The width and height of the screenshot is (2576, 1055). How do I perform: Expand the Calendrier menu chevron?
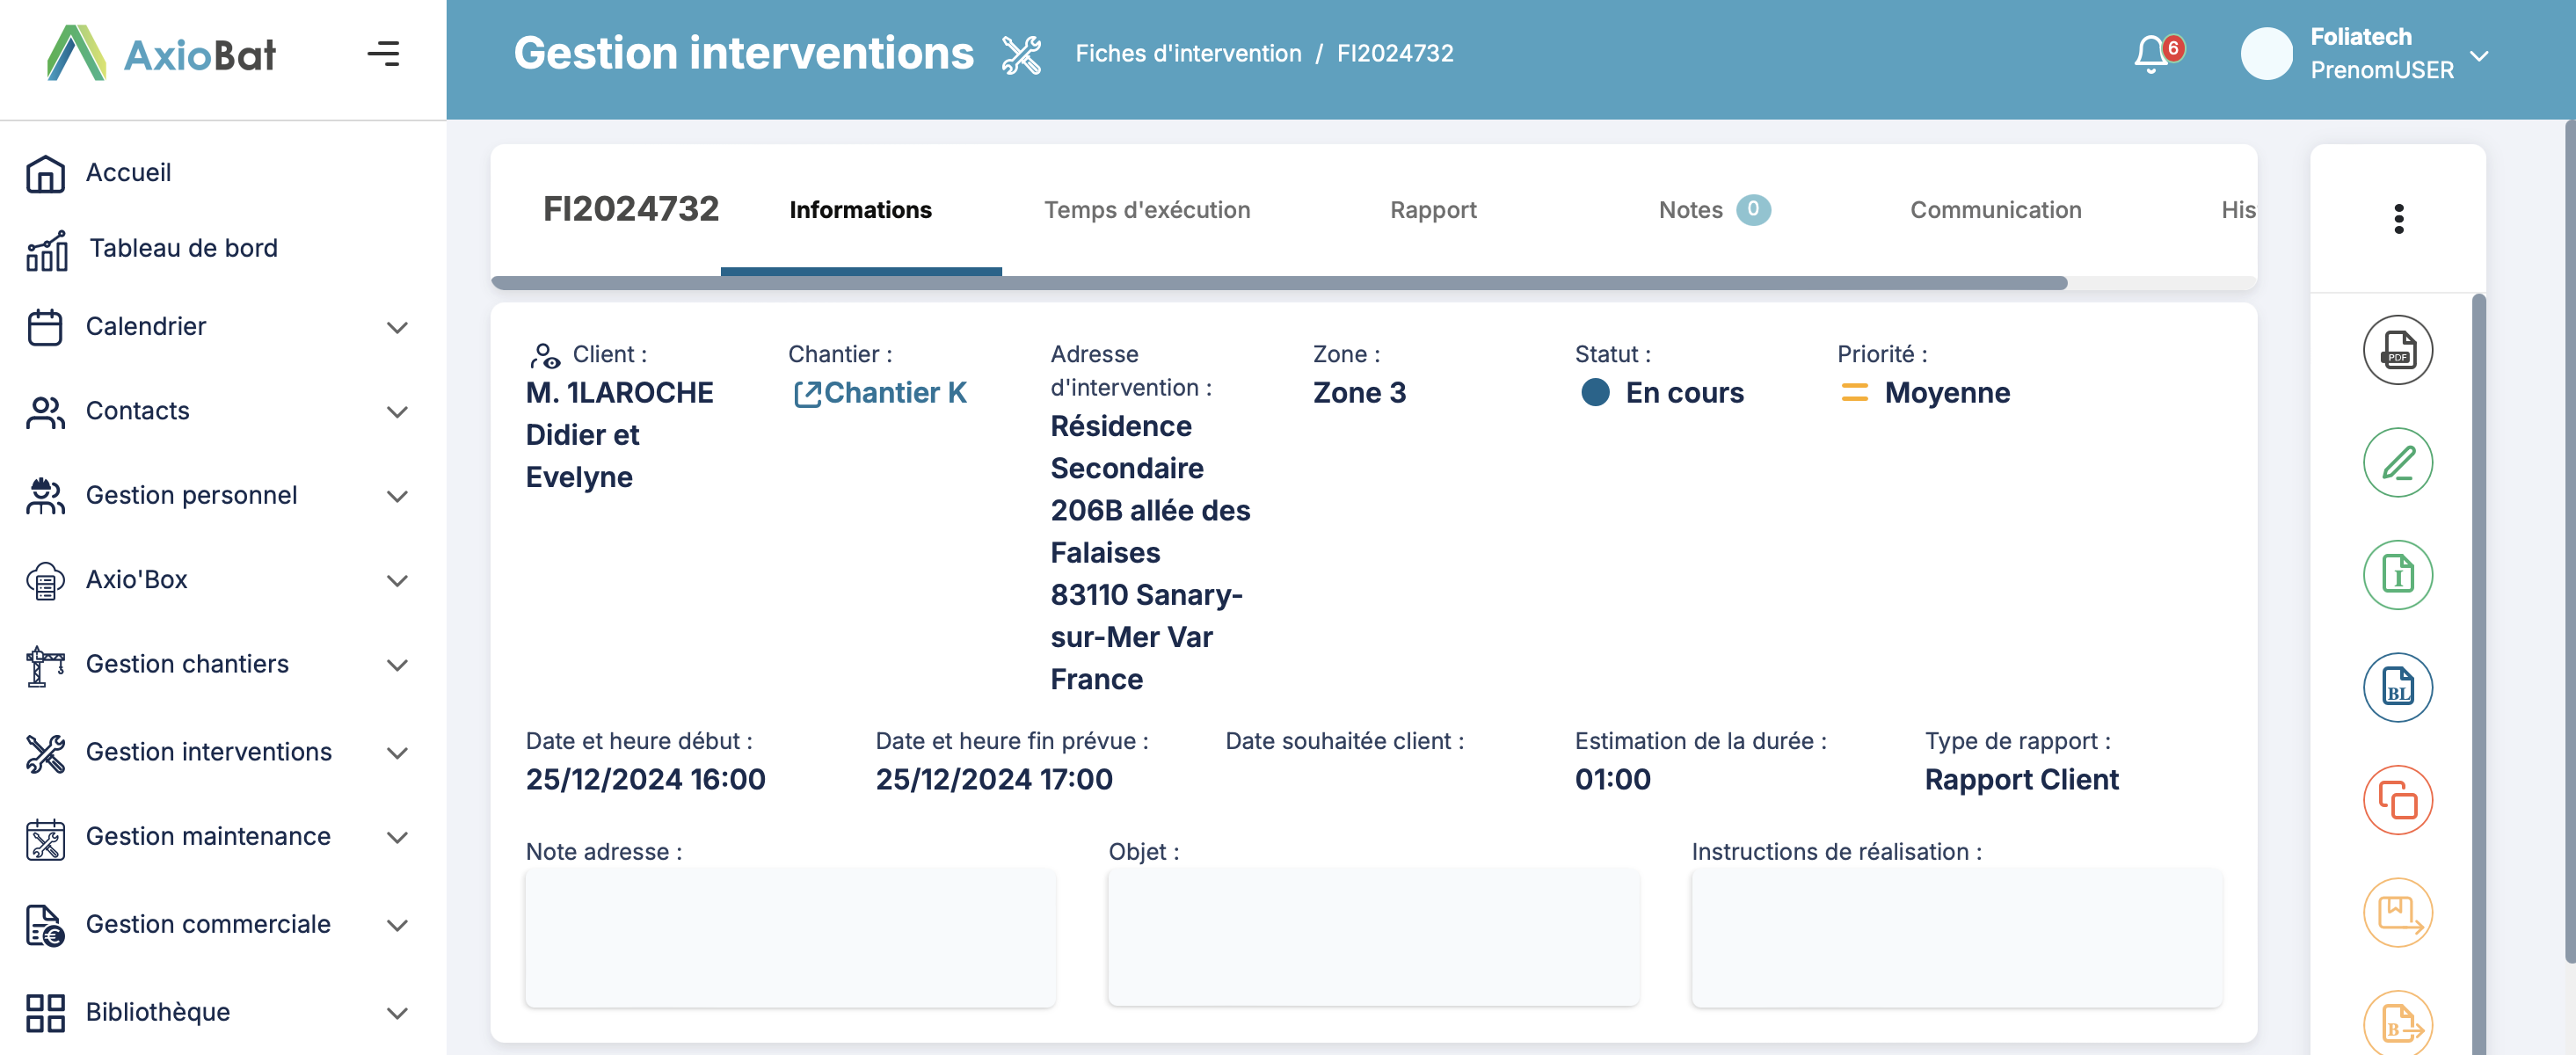pyautogui.click(x=397, y=327)
